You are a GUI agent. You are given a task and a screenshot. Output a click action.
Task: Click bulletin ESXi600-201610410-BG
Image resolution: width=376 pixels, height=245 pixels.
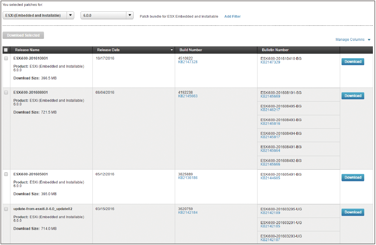point(281,58)
